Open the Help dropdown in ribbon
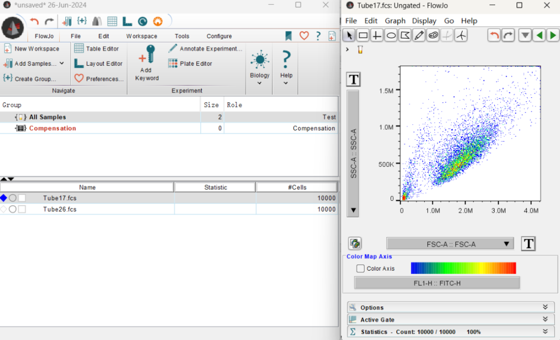Image resolution: width=560 pixels, height=340 pixels. [x=286, y=68]
